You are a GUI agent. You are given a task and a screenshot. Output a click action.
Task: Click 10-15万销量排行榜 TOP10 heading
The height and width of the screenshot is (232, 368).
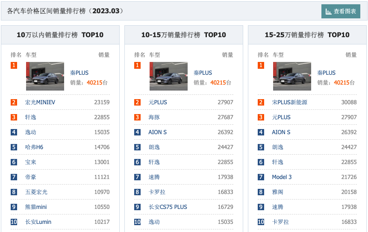[x=183, y=35]
